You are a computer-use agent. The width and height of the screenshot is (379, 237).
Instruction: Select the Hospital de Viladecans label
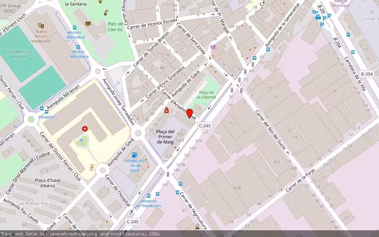(x=149, y=203)
